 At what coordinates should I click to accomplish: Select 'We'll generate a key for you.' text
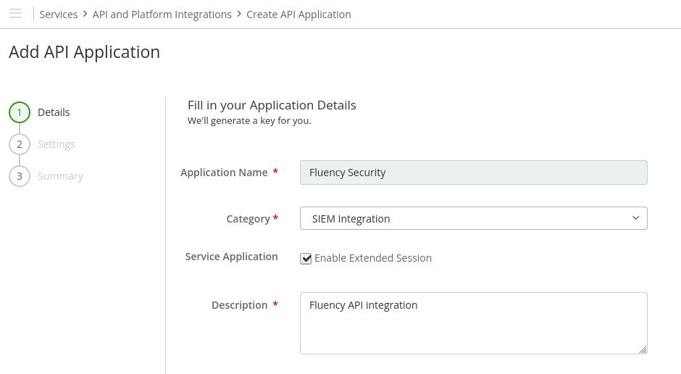pyautogui.click(x=249, y=121)
